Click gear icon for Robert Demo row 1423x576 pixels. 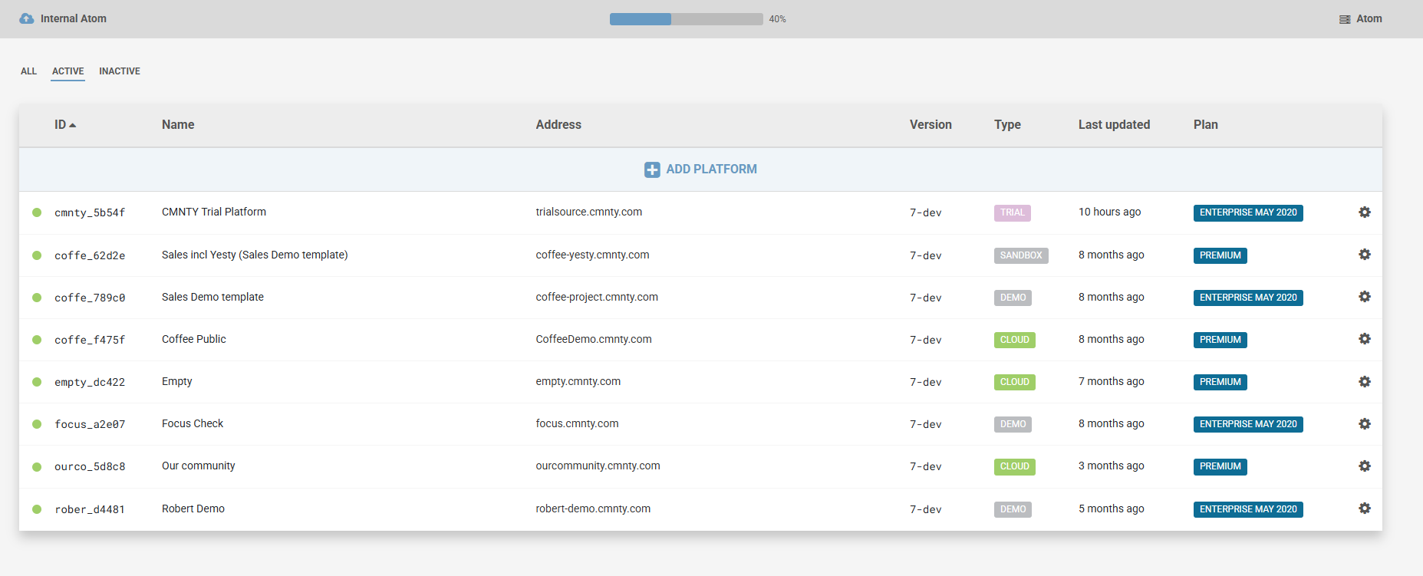[1364, 509]
